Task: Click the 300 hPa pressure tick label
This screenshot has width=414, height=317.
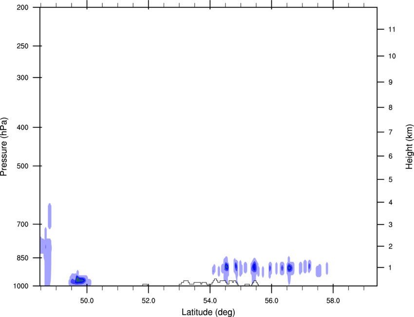Action: click(x=22, y=78)
